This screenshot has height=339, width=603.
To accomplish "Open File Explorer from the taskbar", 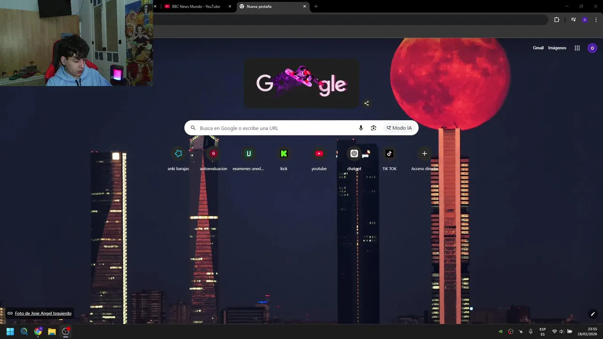I will coord(52,331).
